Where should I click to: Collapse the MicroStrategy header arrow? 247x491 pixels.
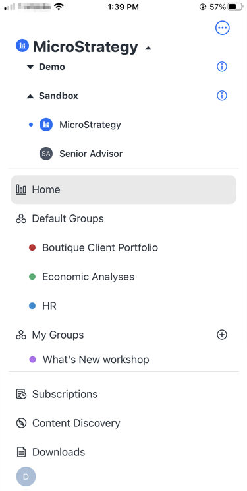click(x=148, y=48)
